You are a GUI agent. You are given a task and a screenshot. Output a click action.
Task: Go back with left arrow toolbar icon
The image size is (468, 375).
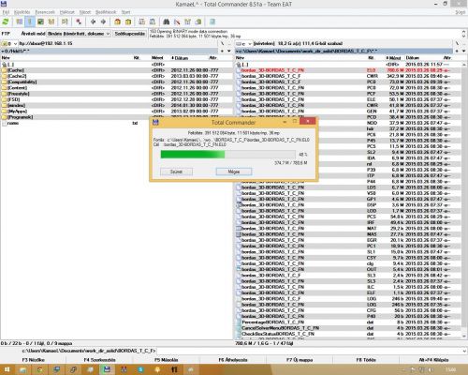93,22
